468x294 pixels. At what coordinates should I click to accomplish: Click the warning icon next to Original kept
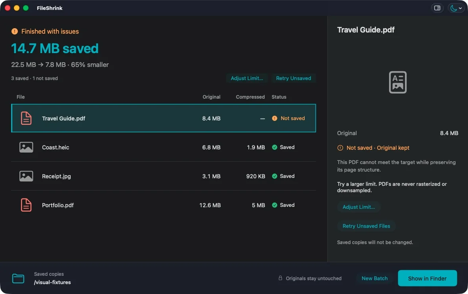click(340, 148)
